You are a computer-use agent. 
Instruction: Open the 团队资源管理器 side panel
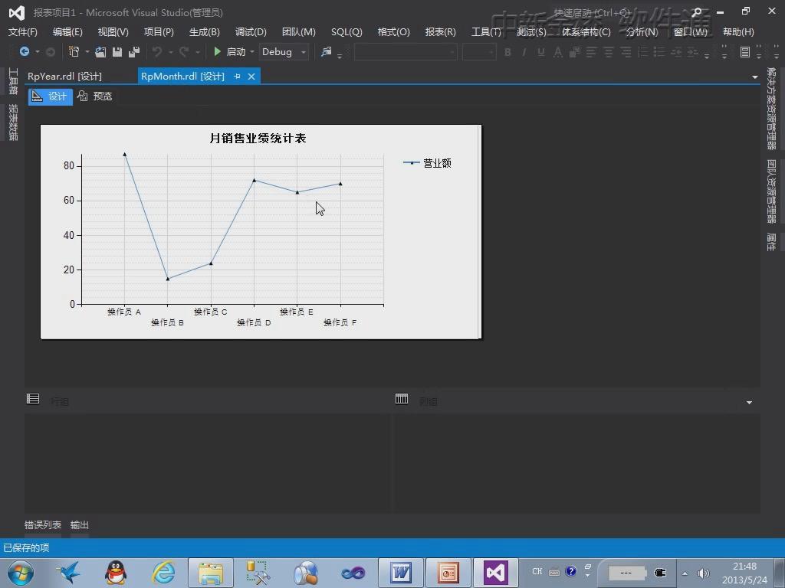coord(771,191)
